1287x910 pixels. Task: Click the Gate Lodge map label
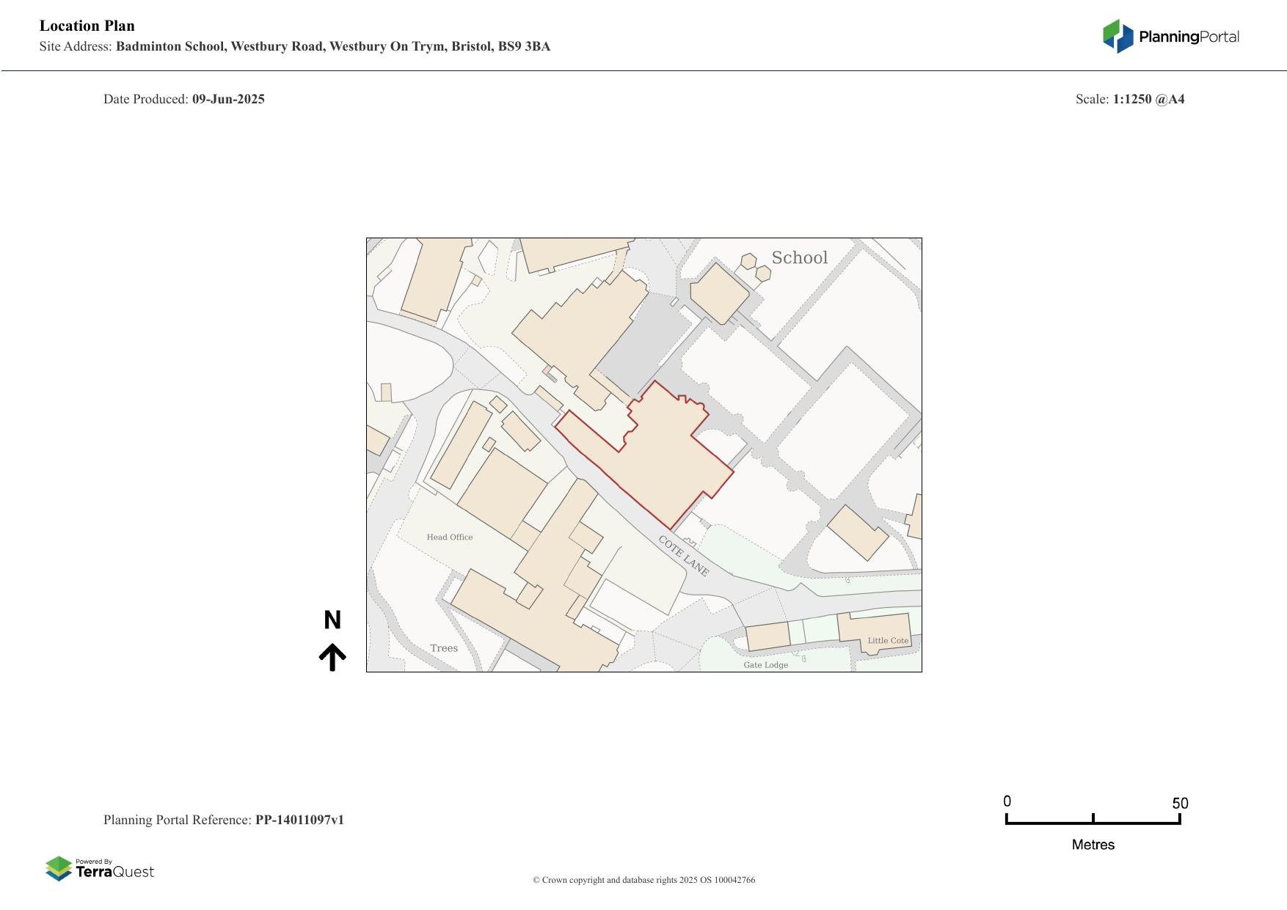pyautogui.click(x=765, y=665)
